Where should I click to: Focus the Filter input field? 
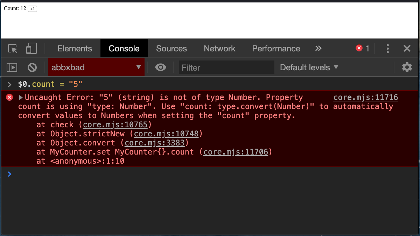pos(226,67)
